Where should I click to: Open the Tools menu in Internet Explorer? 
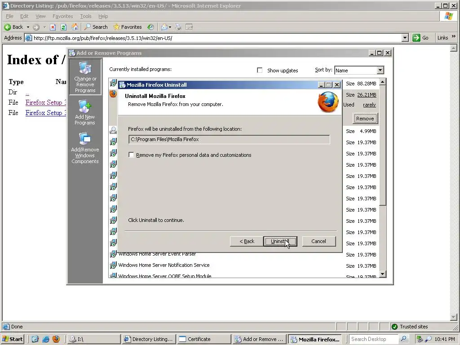click(86, 16)
